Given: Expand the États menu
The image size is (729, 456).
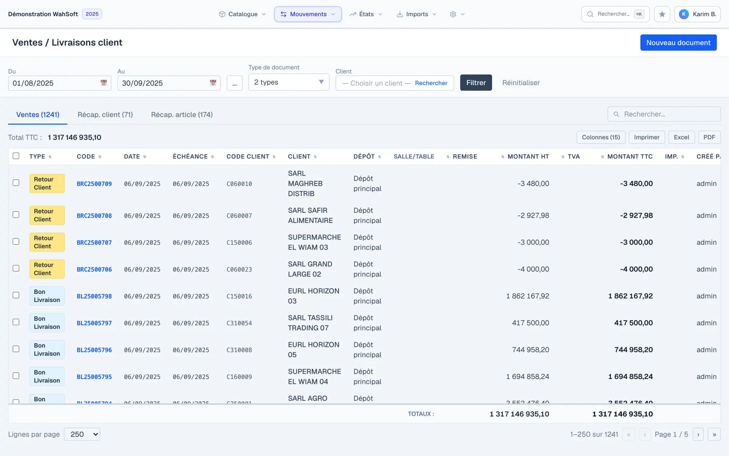Looking at the screenshot, I should click(366, 14).
